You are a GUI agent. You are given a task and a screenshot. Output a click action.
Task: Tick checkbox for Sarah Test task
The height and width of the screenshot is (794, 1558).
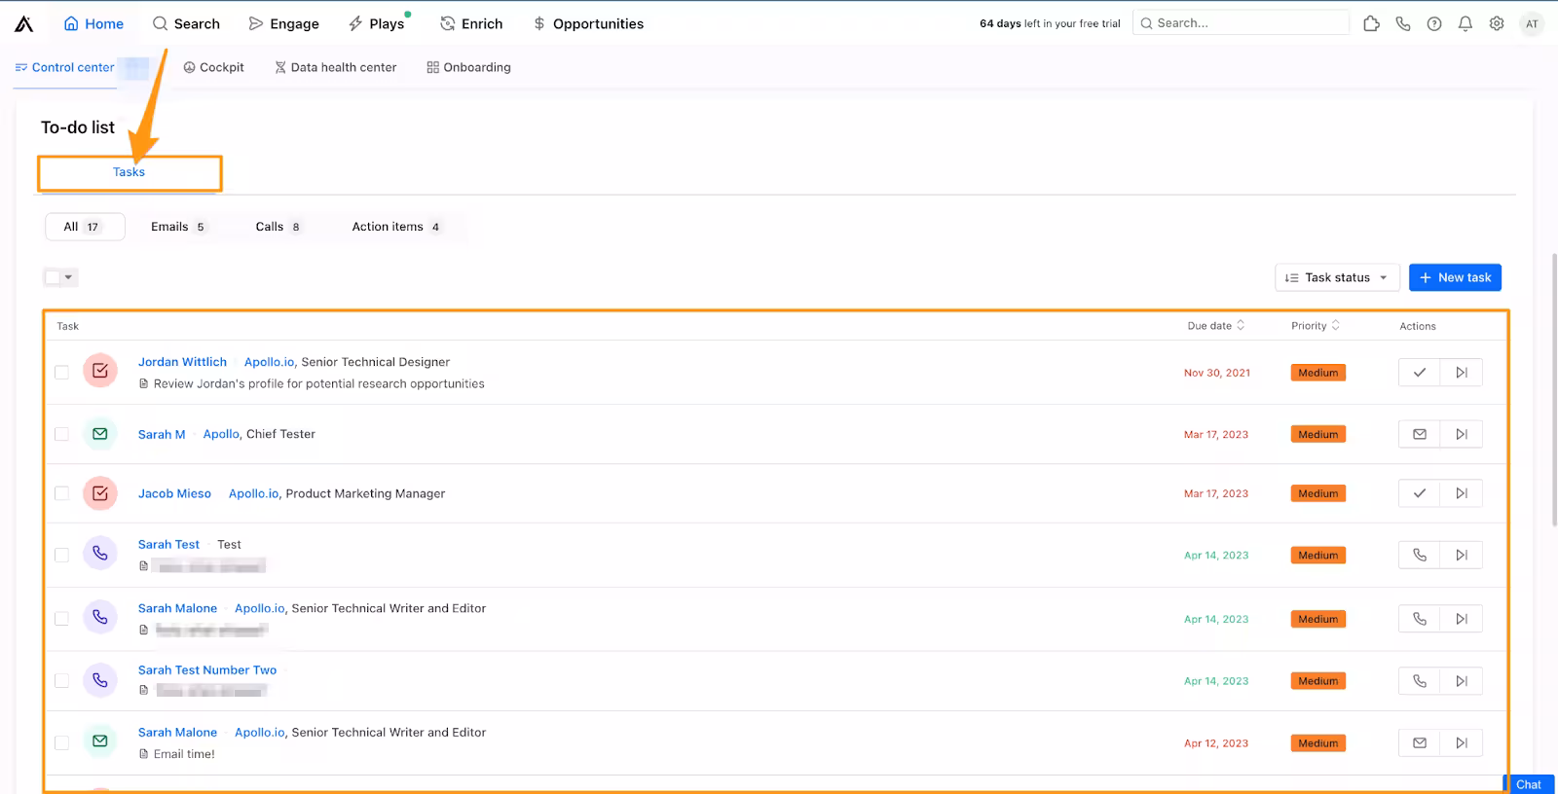coord(61,556)
